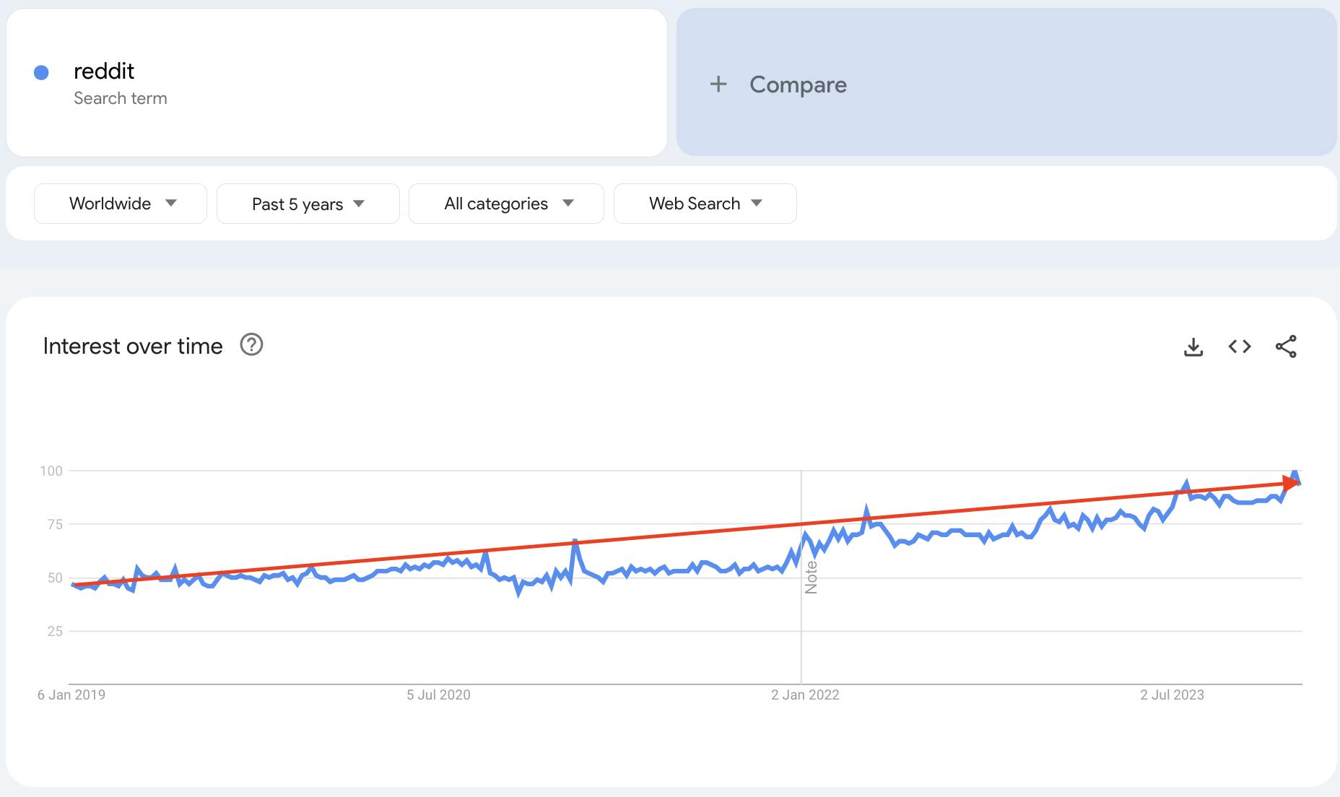Screen dimensions: 1340x797
Task: Click the help icon next to Interest over time
Action: click(x=251, y=345)
